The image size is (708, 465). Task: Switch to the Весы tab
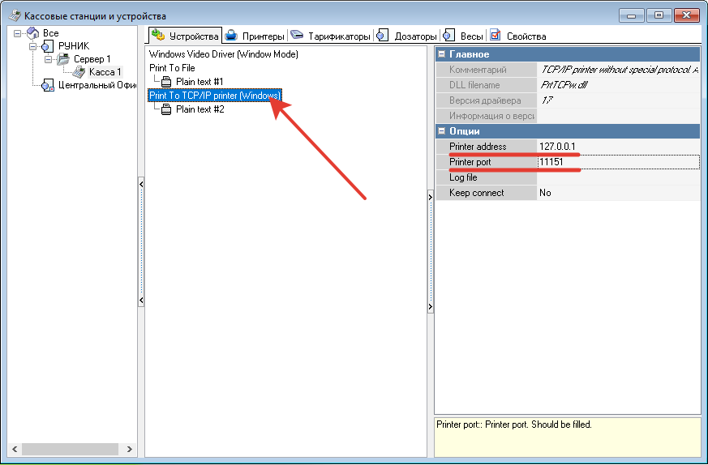[x=465, y=36]
